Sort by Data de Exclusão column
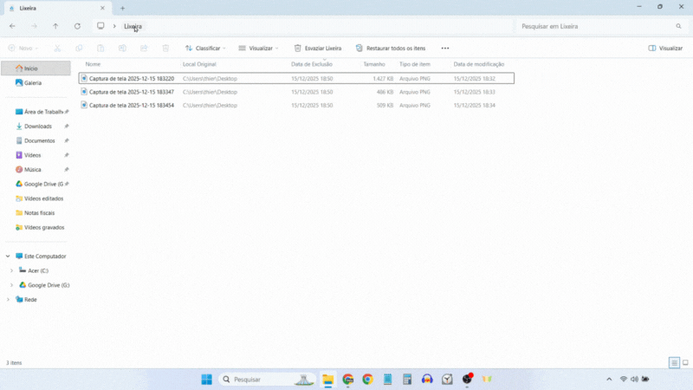This screenshot has height=390, width=693. point(311,64)
